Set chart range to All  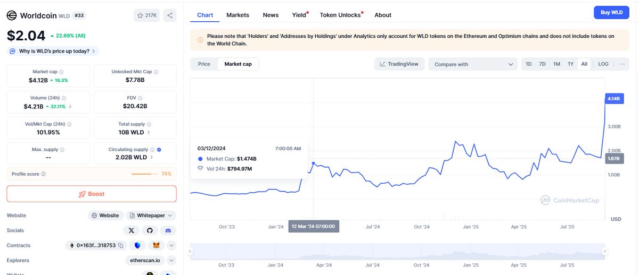tap(584, 64)
